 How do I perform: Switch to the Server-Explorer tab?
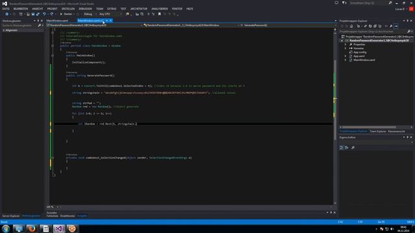tap(11, 216)
